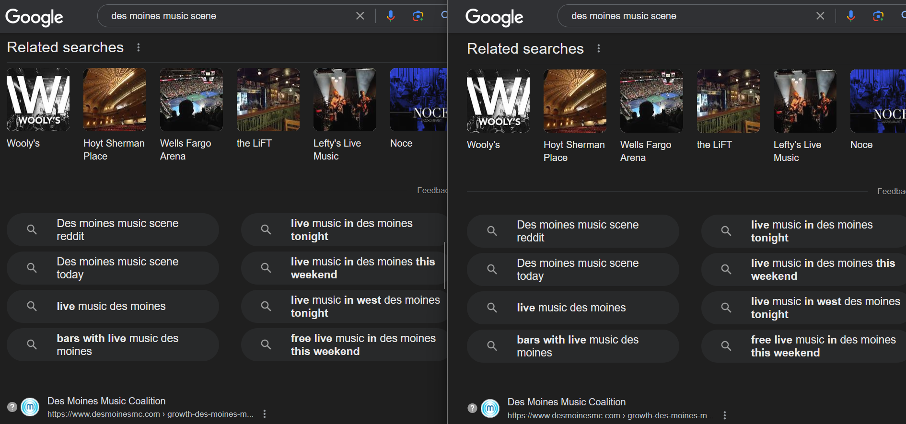Open Des Moines Music Coalition result in right pane
Viewport: 906px width, 424px height.
point(566,402)
